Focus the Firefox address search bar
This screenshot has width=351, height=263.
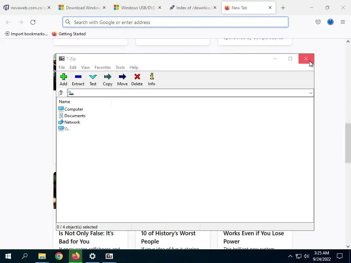(x=175, y=22)
